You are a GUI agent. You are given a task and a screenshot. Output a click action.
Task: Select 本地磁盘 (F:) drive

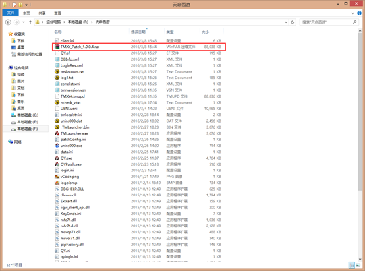28,129
